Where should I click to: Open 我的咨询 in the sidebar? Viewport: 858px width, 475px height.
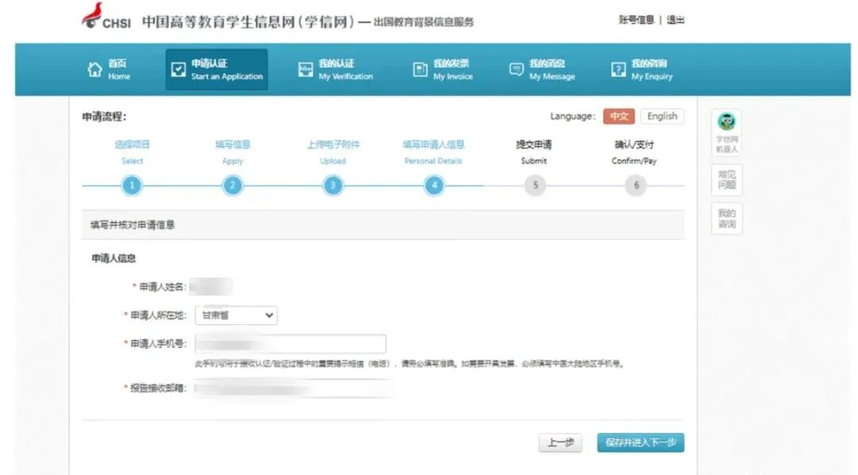pyautogui.click(x=727, y=218)
